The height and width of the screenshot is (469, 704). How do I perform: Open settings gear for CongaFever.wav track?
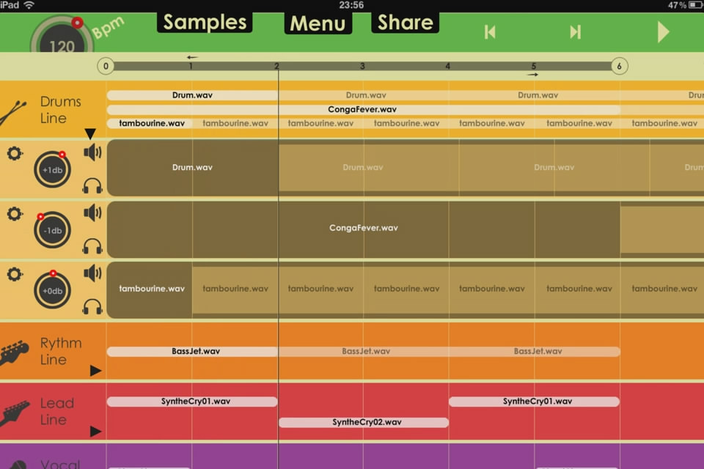tap(14, 214)
